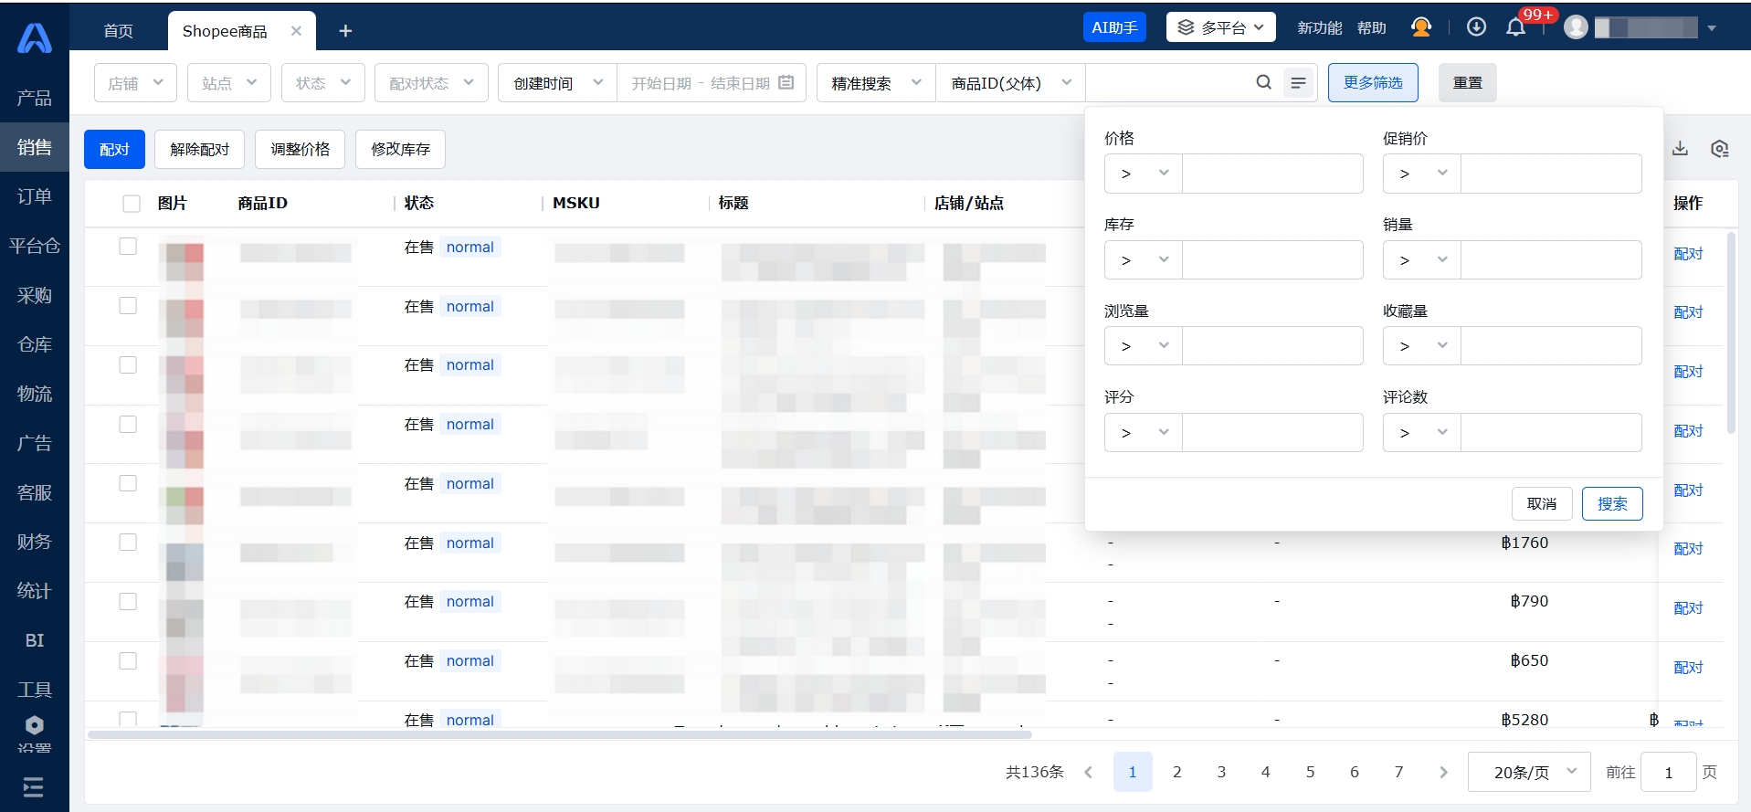Expand the 店铺 dropdown filter
The image size is (1751, 812).
(135, 83)
